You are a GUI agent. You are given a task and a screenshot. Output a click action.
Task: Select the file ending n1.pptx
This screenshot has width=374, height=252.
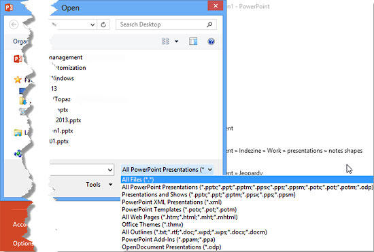63,131
